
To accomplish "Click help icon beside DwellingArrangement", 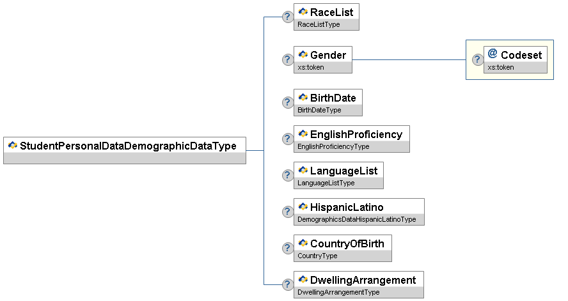I will 288,284.
